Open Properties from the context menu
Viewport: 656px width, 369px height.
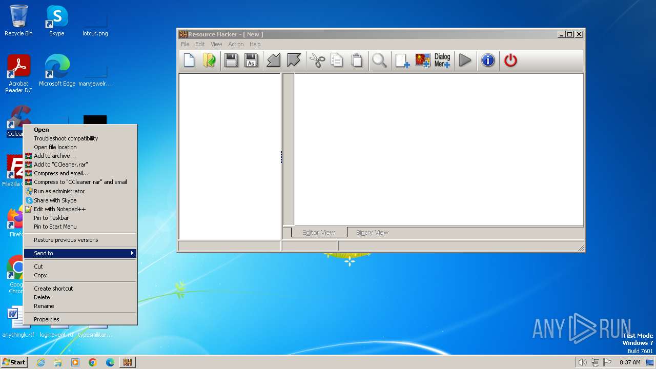click(x=80, y=319)
